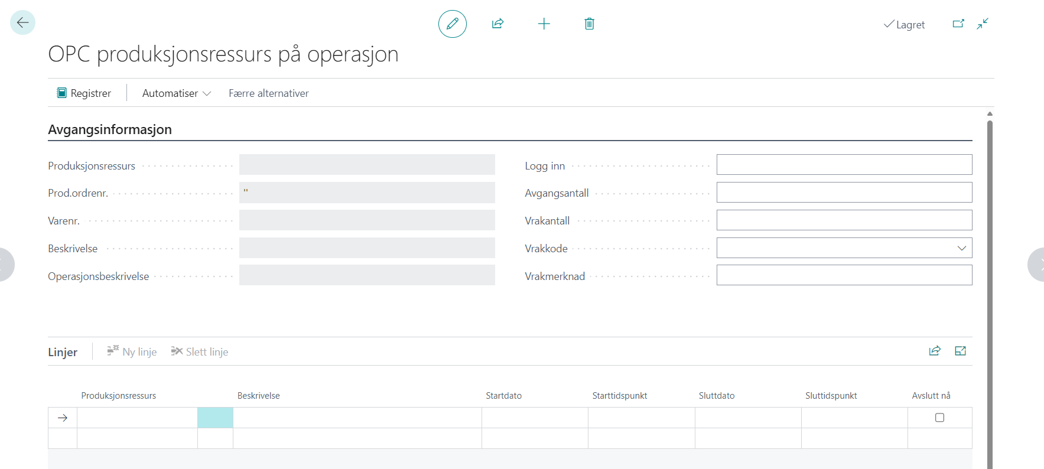The height and width of the screenshot is (469, 1044).
Task: Expand the Automatiser menu
Action: click(176, 93)
